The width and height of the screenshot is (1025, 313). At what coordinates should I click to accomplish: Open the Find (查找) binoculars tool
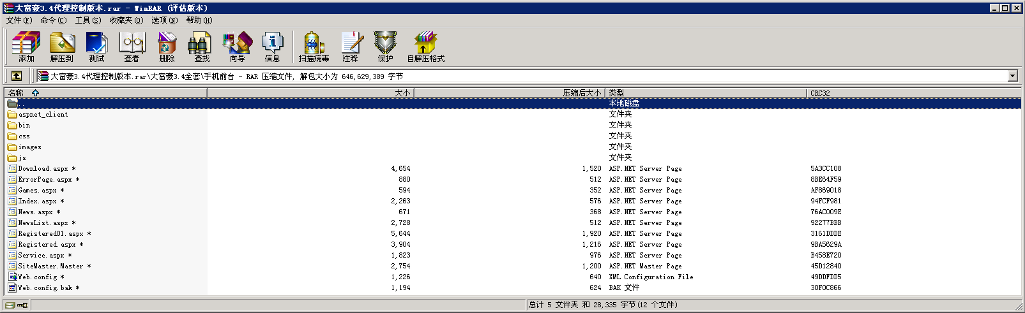tap(202, 47)
